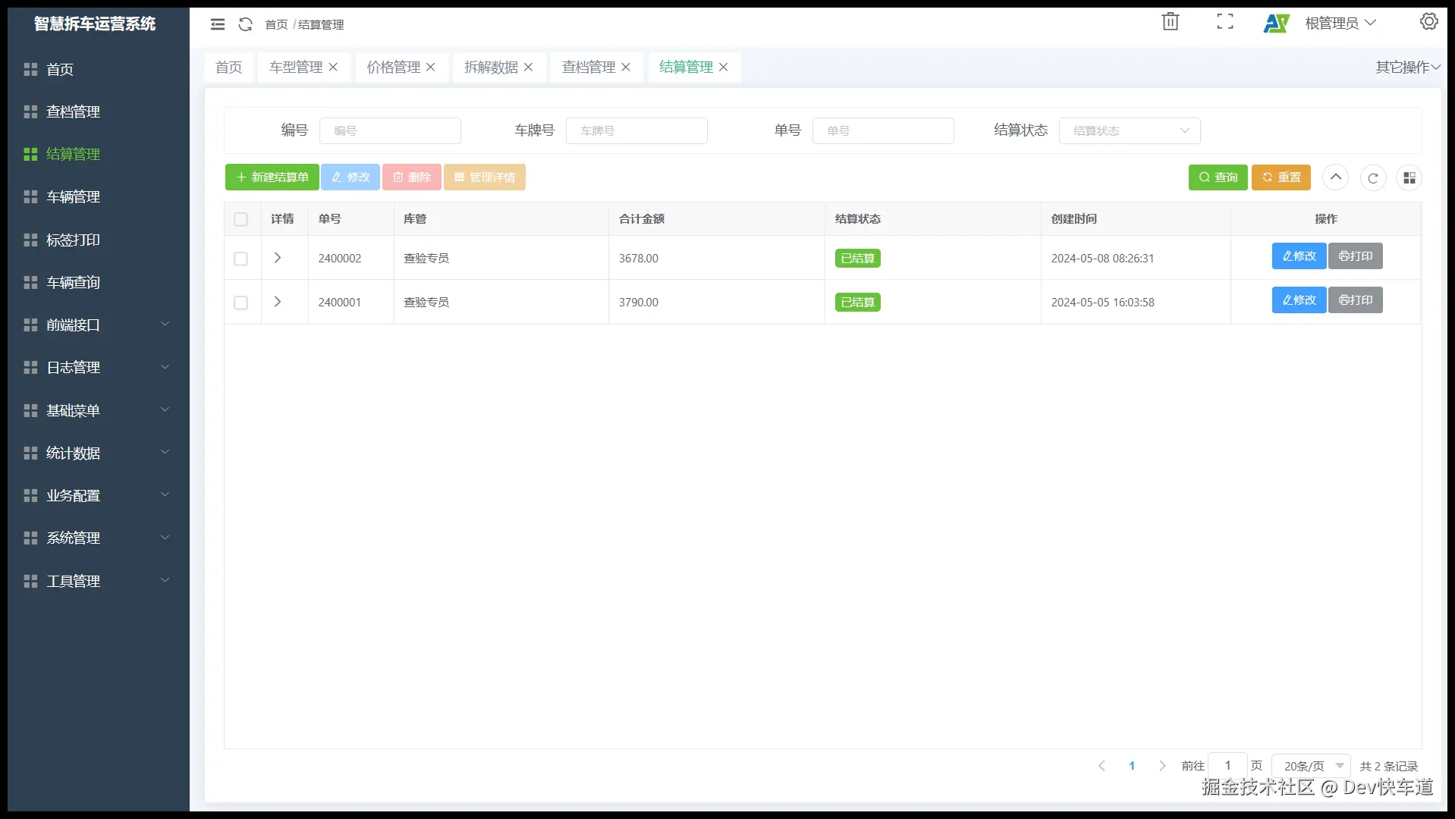Image resolution: width=1455 pixels, height=819 pixels.
Task: Focus the 编号 input field
Action: [390, 130]
